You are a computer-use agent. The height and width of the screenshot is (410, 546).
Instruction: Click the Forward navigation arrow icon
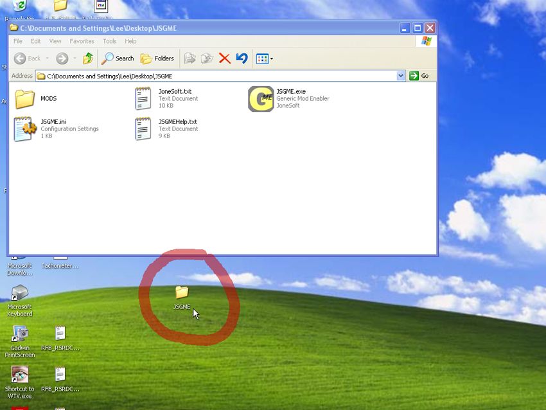(x=62, y=58)
